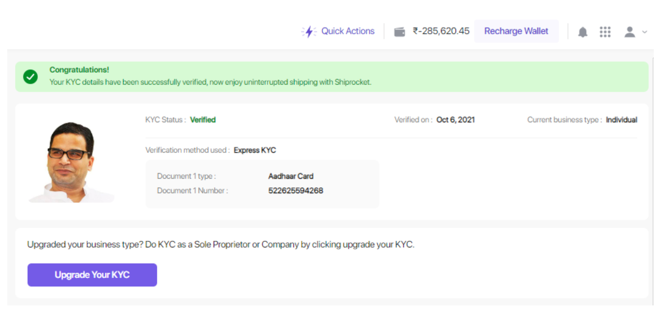Click the Recharge Wallet button
Viewport: 661px width, 319px height.
516,31
